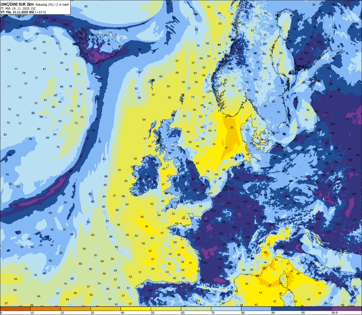
Task: Click the '70' tick label on the legend
Action: (x=213, y=313)
